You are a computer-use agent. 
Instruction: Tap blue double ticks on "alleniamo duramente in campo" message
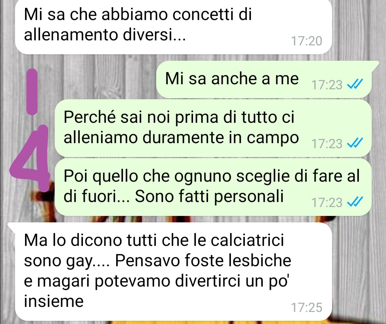(355, 143)
